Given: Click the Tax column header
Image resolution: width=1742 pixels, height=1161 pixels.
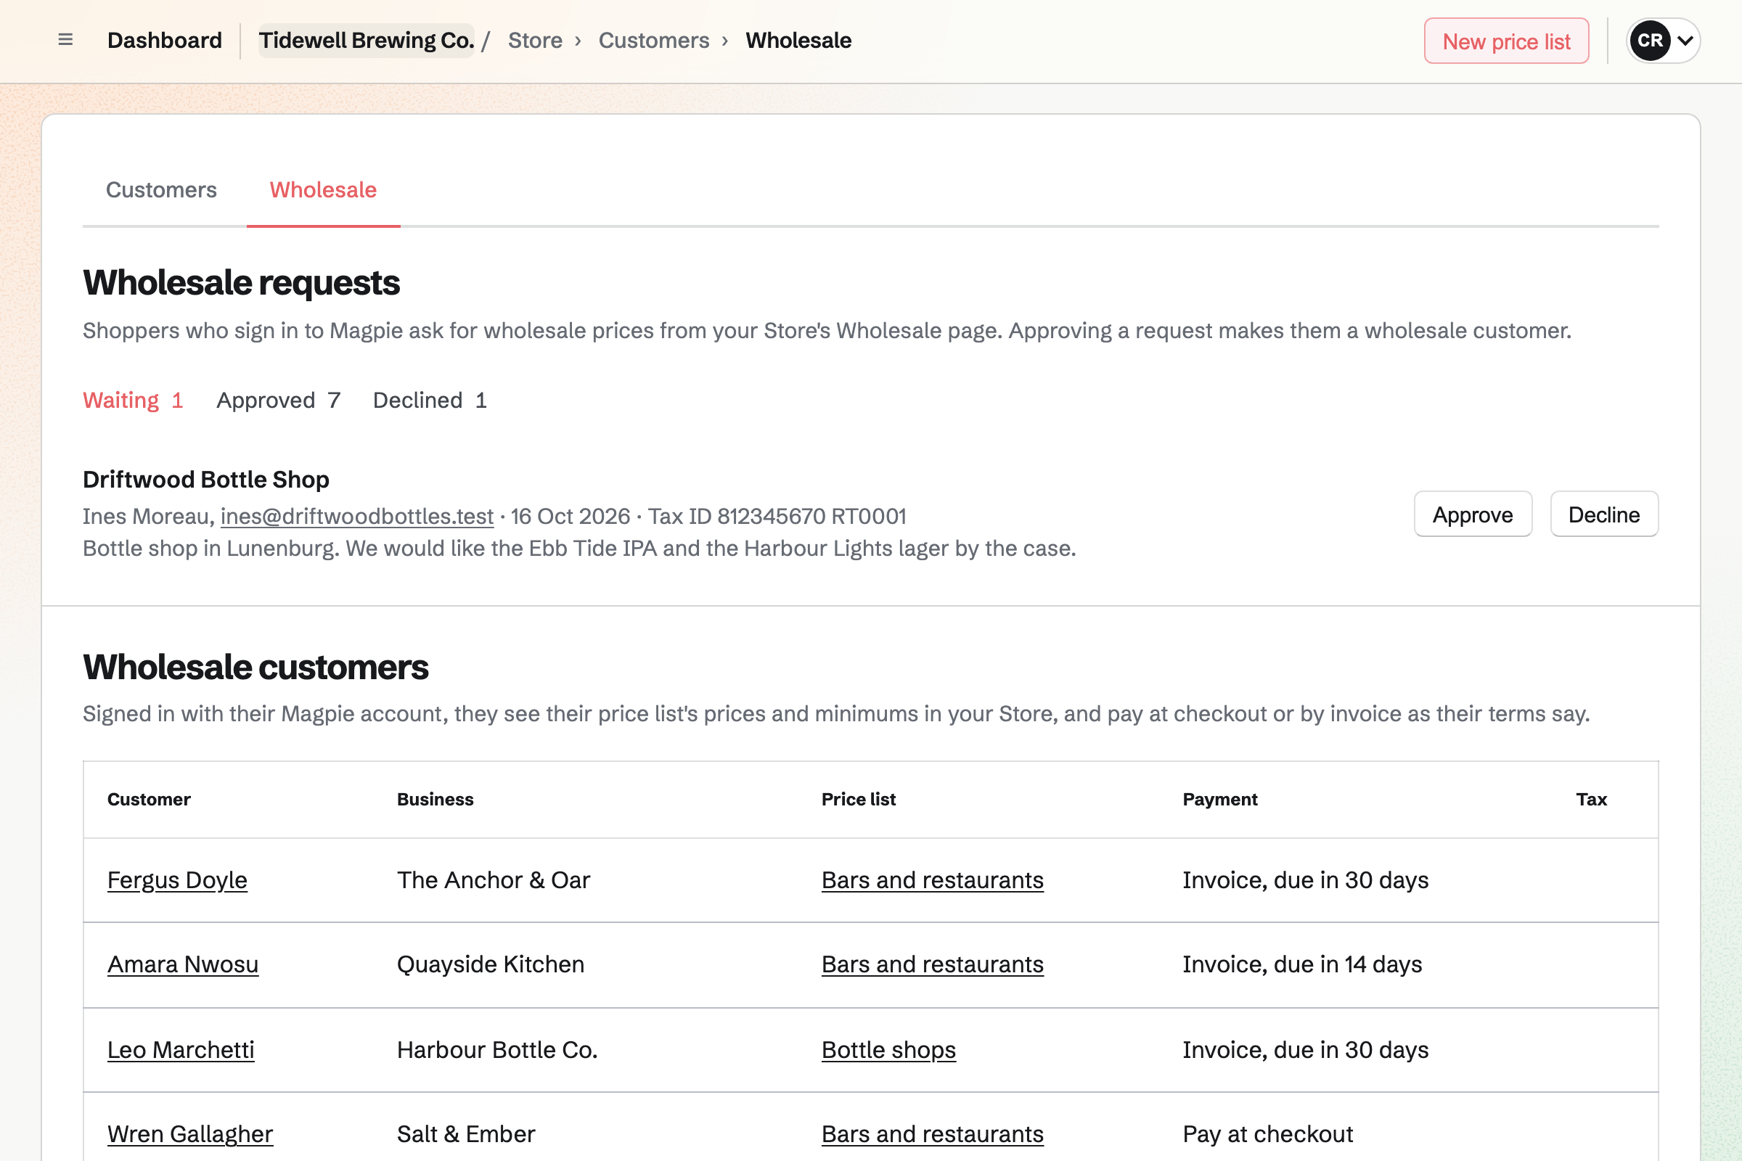Looking at the screenshot, I should [x=1591, y=800].
